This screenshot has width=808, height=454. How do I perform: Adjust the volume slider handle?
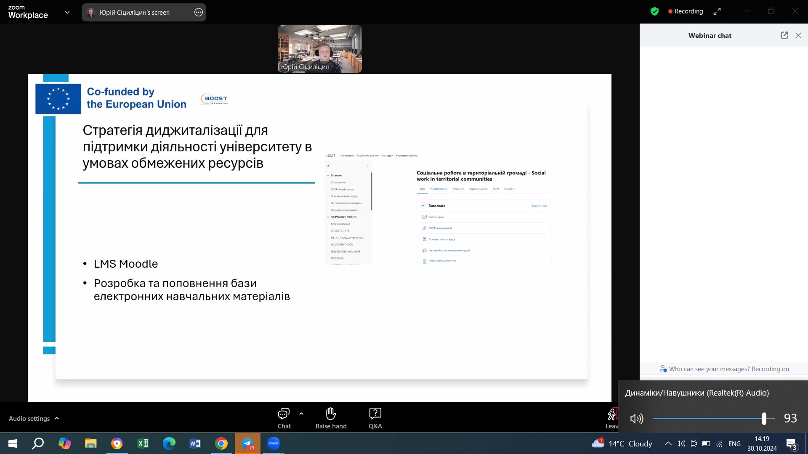coord(764,418)
